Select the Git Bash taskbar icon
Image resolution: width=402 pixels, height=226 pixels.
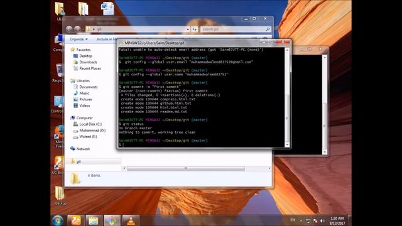[112, 220]
